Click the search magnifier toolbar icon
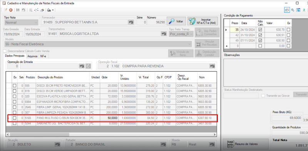 31,10
